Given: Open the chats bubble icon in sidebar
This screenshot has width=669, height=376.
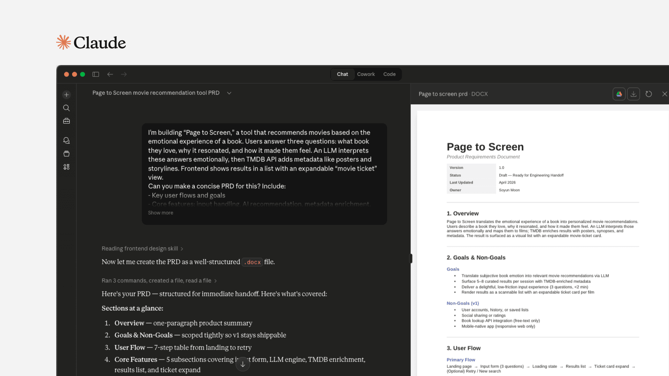Looking at the screenshot, I should pos(67,140).
